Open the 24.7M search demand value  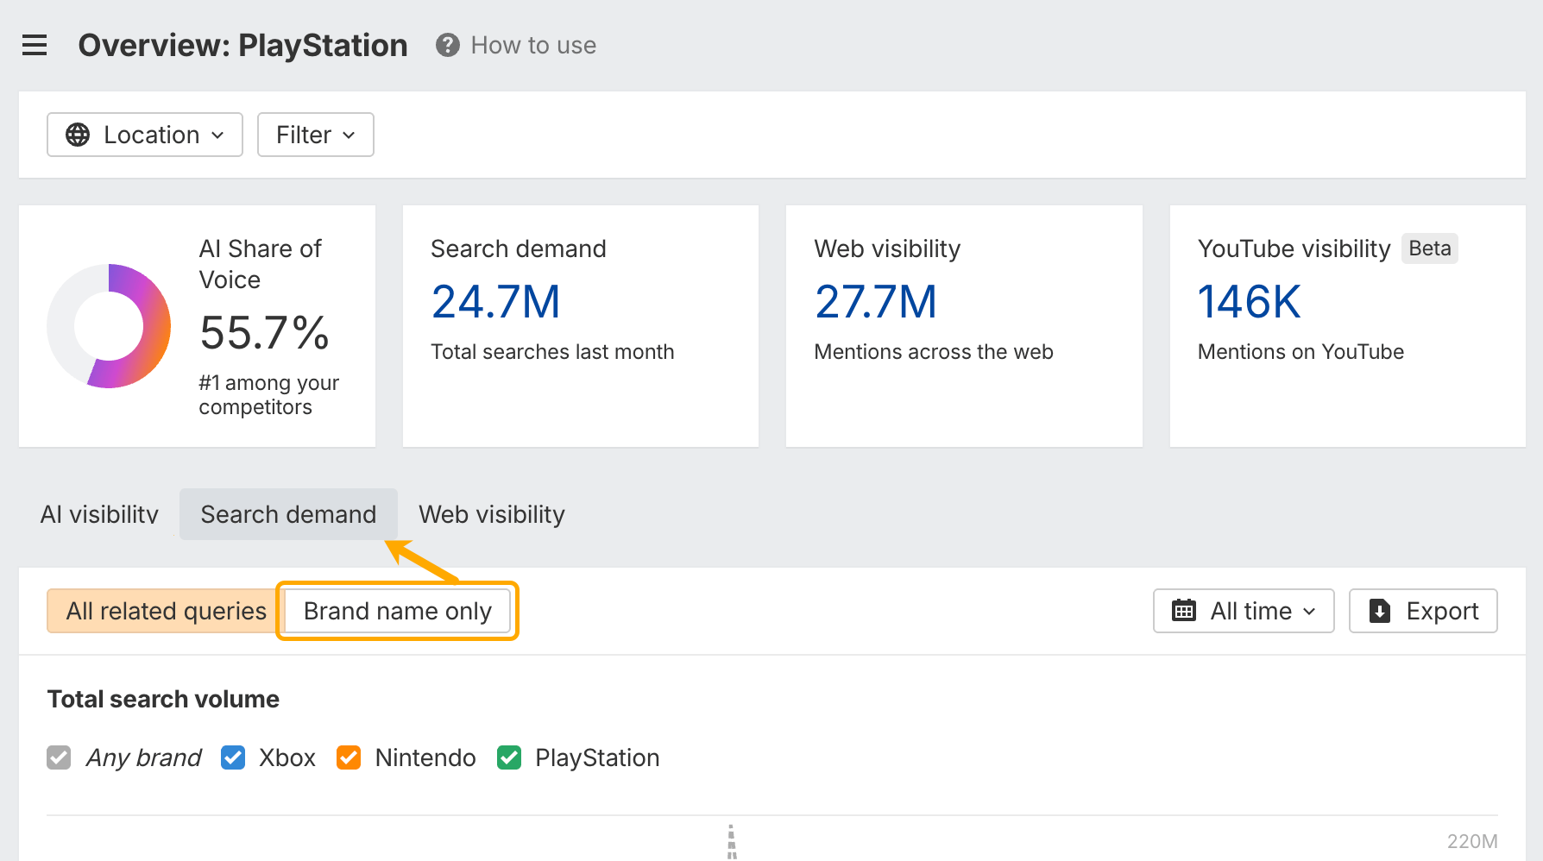pos(495,302)
